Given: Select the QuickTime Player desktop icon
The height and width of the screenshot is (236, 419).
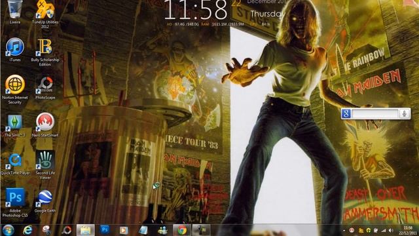Looking at the screenshot, I should click(15, 164).
